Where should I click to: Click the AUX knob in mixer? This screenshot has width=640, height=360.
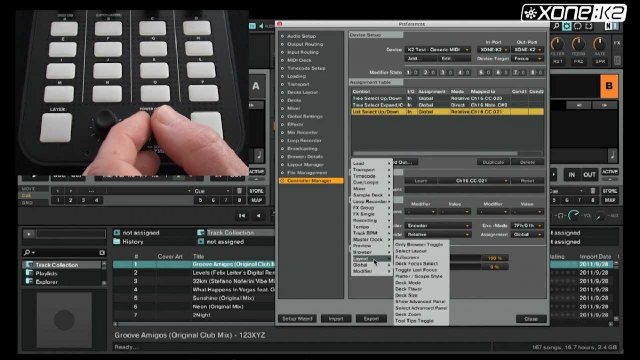click(601, 216)
